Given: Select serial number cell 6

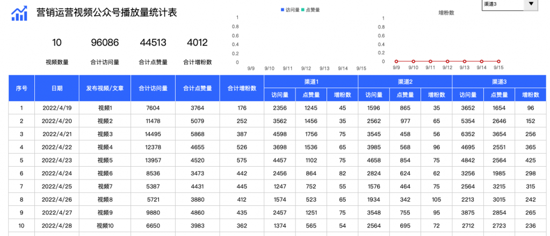Looking at the screenshot, I should pos(21,173).
